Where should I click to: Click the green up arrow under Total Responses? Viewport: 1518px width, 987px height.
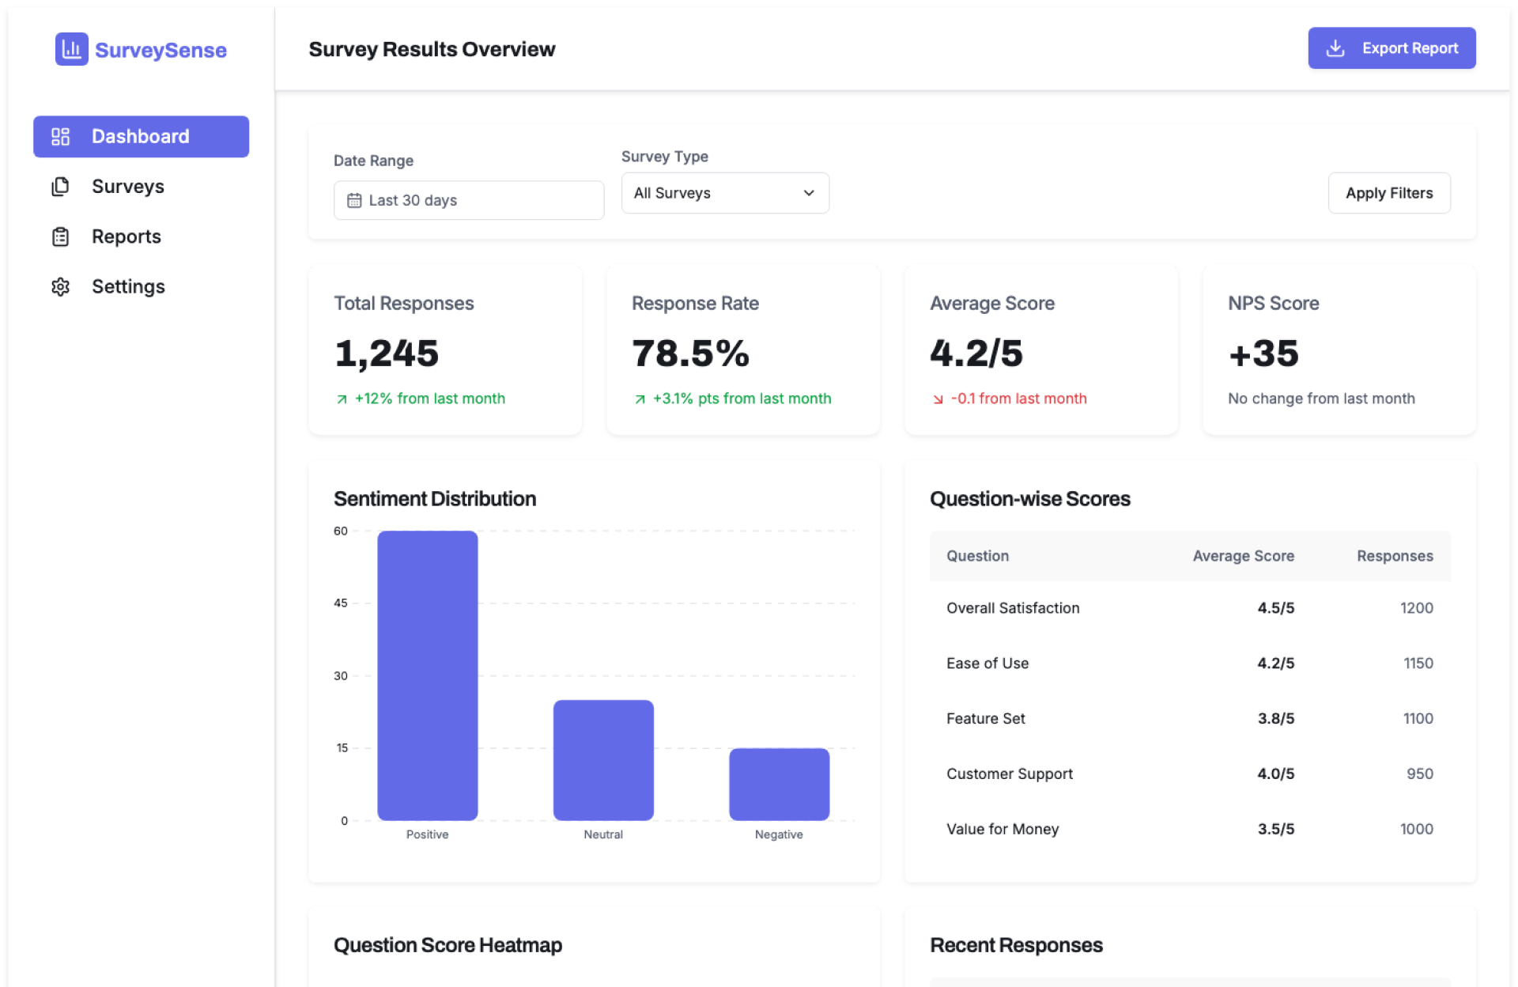click(342, 399)
